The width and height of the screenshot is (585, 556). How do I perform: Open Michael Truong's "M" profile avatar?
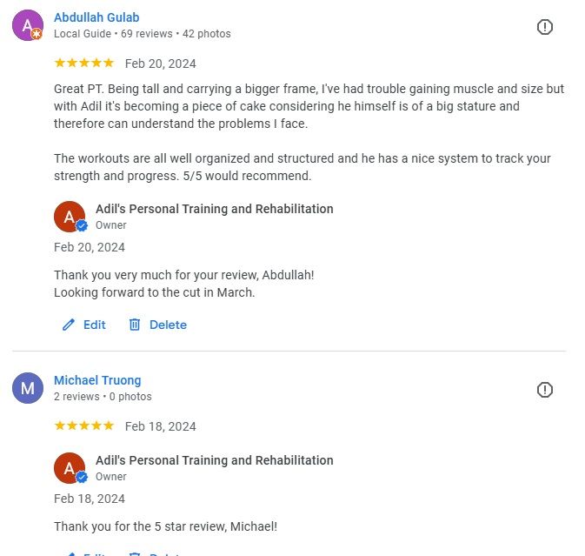point(27,388)
